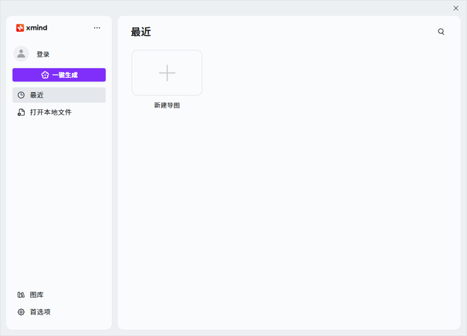Image resolution: width=467 pixels, height=336 pixels.
Task: Click the 登录 login link
Action: click(43, 54)
